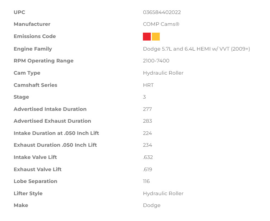Click the Cam Type value Hydraulic Roller
Image resolution: width=270 pixels, height=221 pixels.
pyautogui.click(x=163, y=73)
